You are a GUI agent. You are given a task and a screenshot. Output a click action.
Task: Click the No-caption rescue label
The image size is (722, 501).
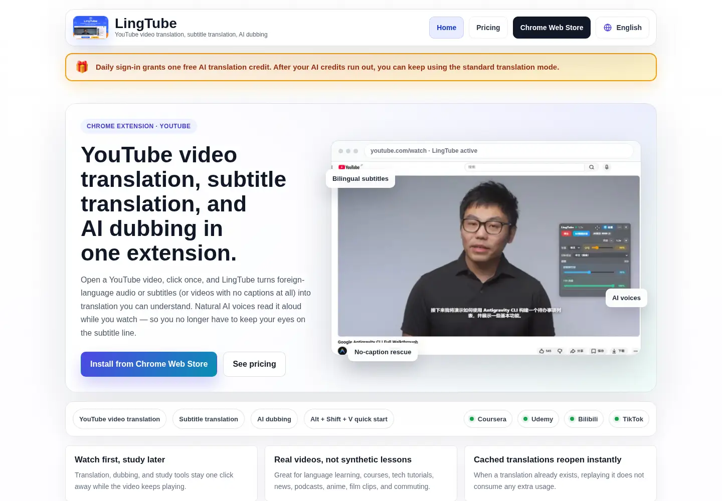383,352
